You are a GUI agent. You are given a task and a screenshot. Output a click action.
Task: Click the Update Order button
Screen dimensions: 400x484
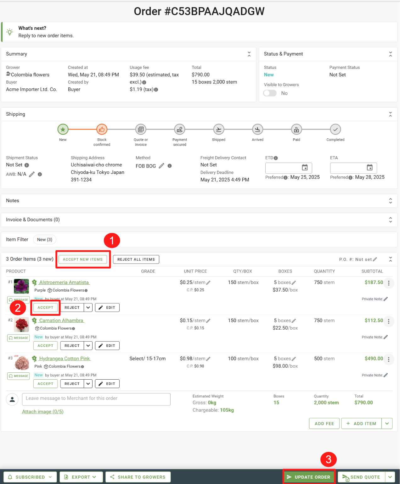[x=309, y=477]
